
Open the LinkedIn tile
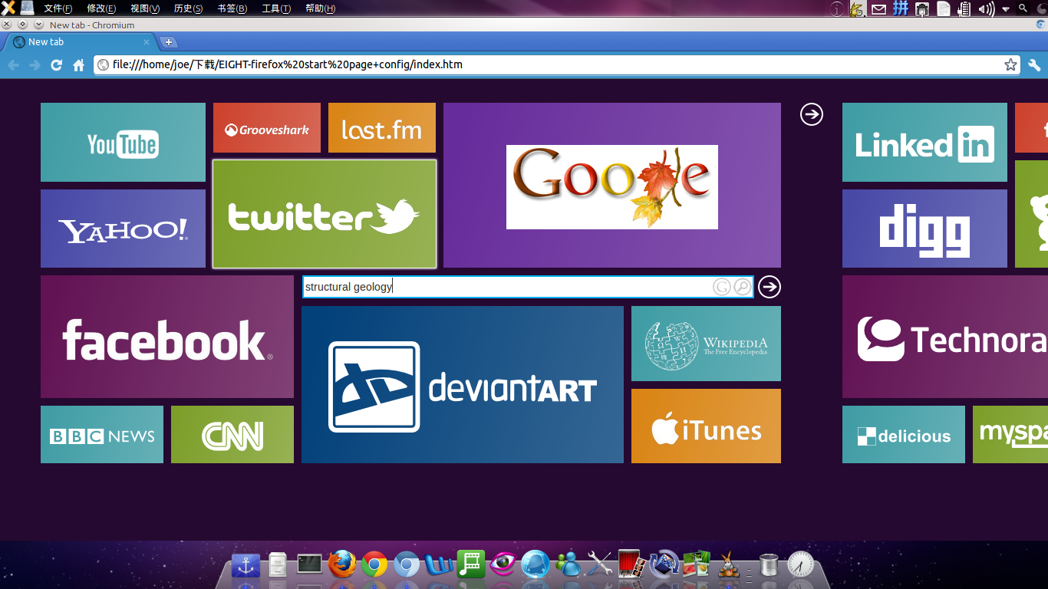pos(924,143)
